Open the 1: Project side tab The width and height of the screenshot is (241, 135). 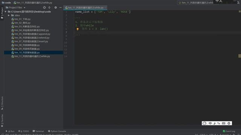point(2,13)
